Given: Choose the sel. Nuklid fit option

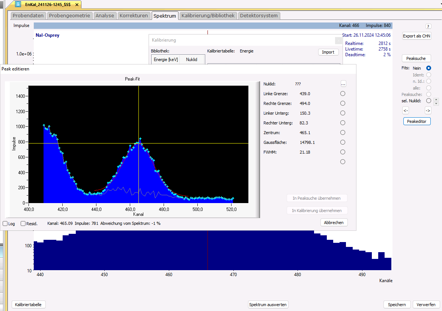Looking at the screenshot, I should (x=428, y=101).
